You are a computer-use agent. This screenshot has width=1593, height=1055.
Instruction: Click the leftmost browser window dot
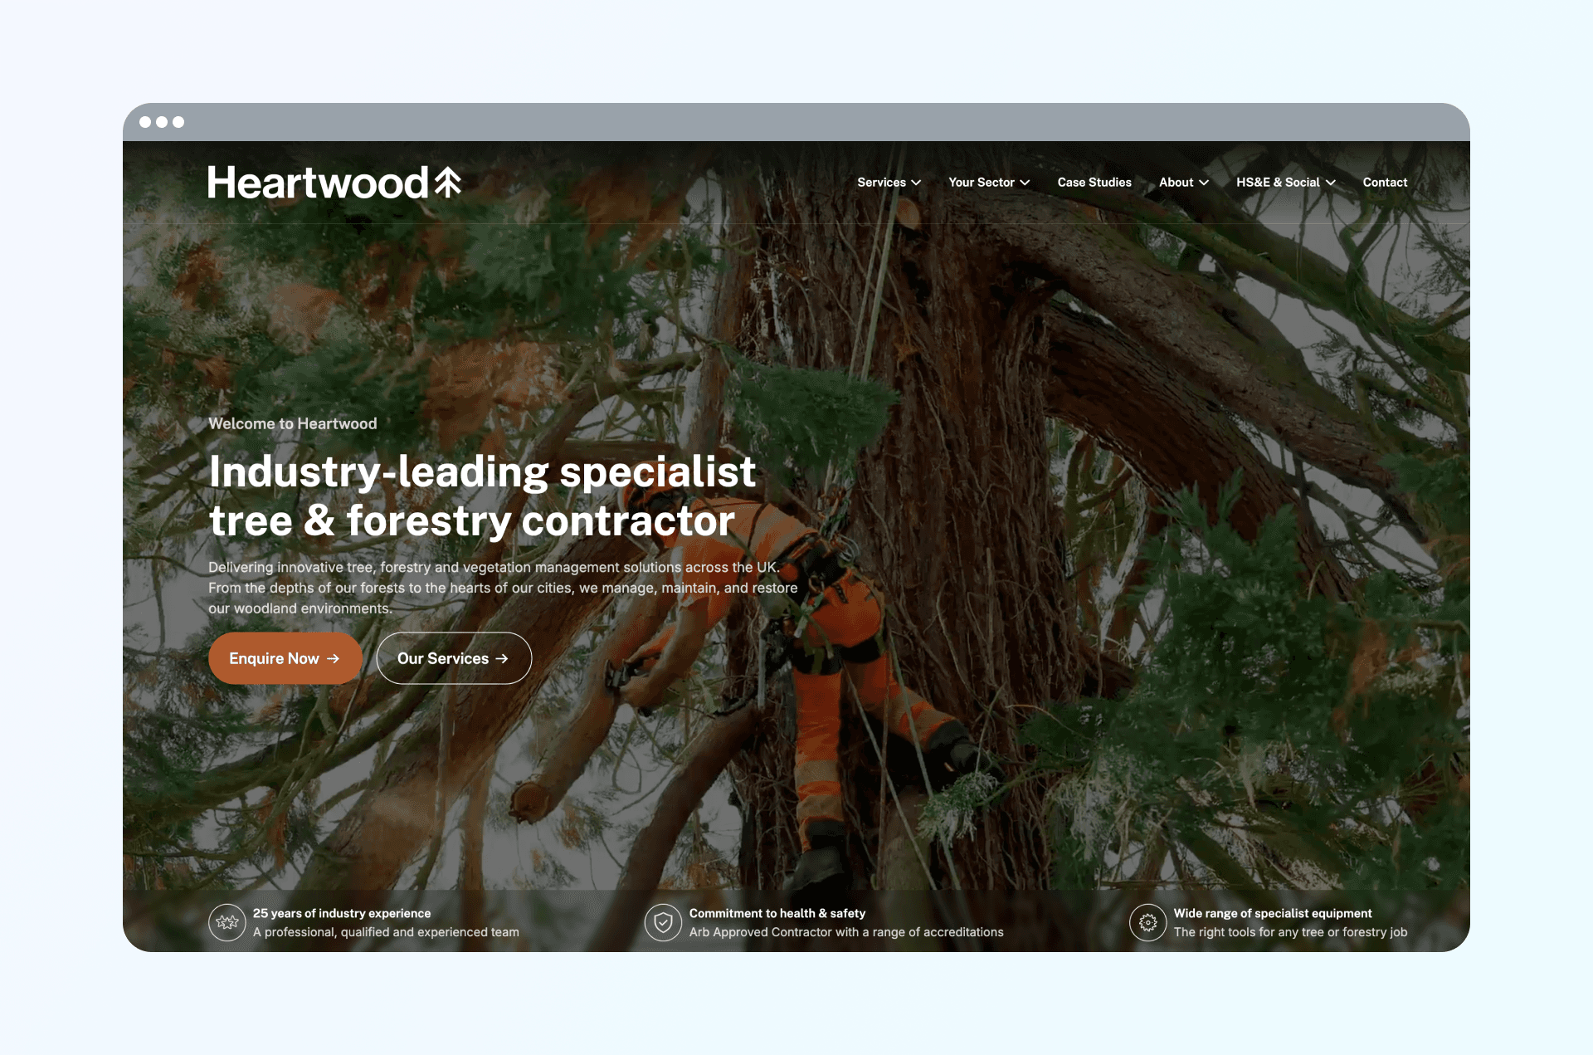coord(147,122)
